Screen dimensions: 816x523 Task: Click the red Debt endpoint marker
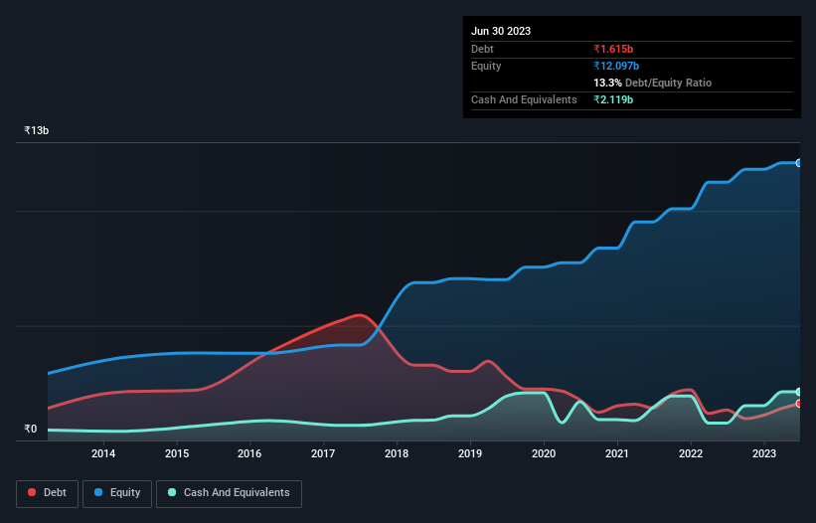tap(799, 404)
